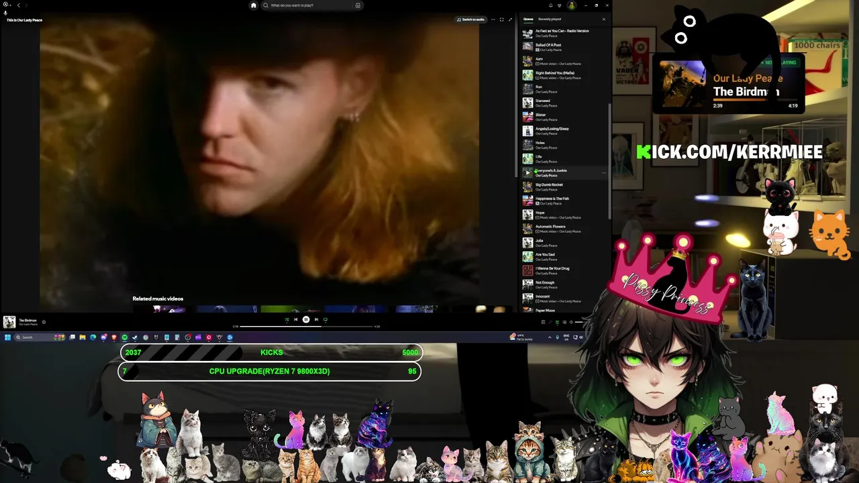
Task: Play 'Ballad Of A Poet' from queue
Action: 564,47
